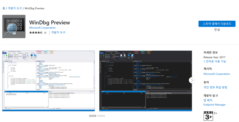239x122 pixels.
Task: Click the WinDbg Preview app icon
Action: click(14, 26)
